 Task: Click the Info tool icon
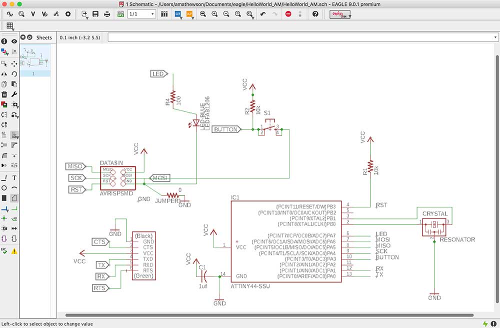(4, 41)
